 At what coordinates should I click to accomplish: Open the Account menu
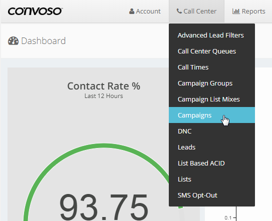[x=145, y=11]
